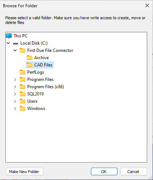Collapse the Local Disk (C:) node

coord(8,43)
